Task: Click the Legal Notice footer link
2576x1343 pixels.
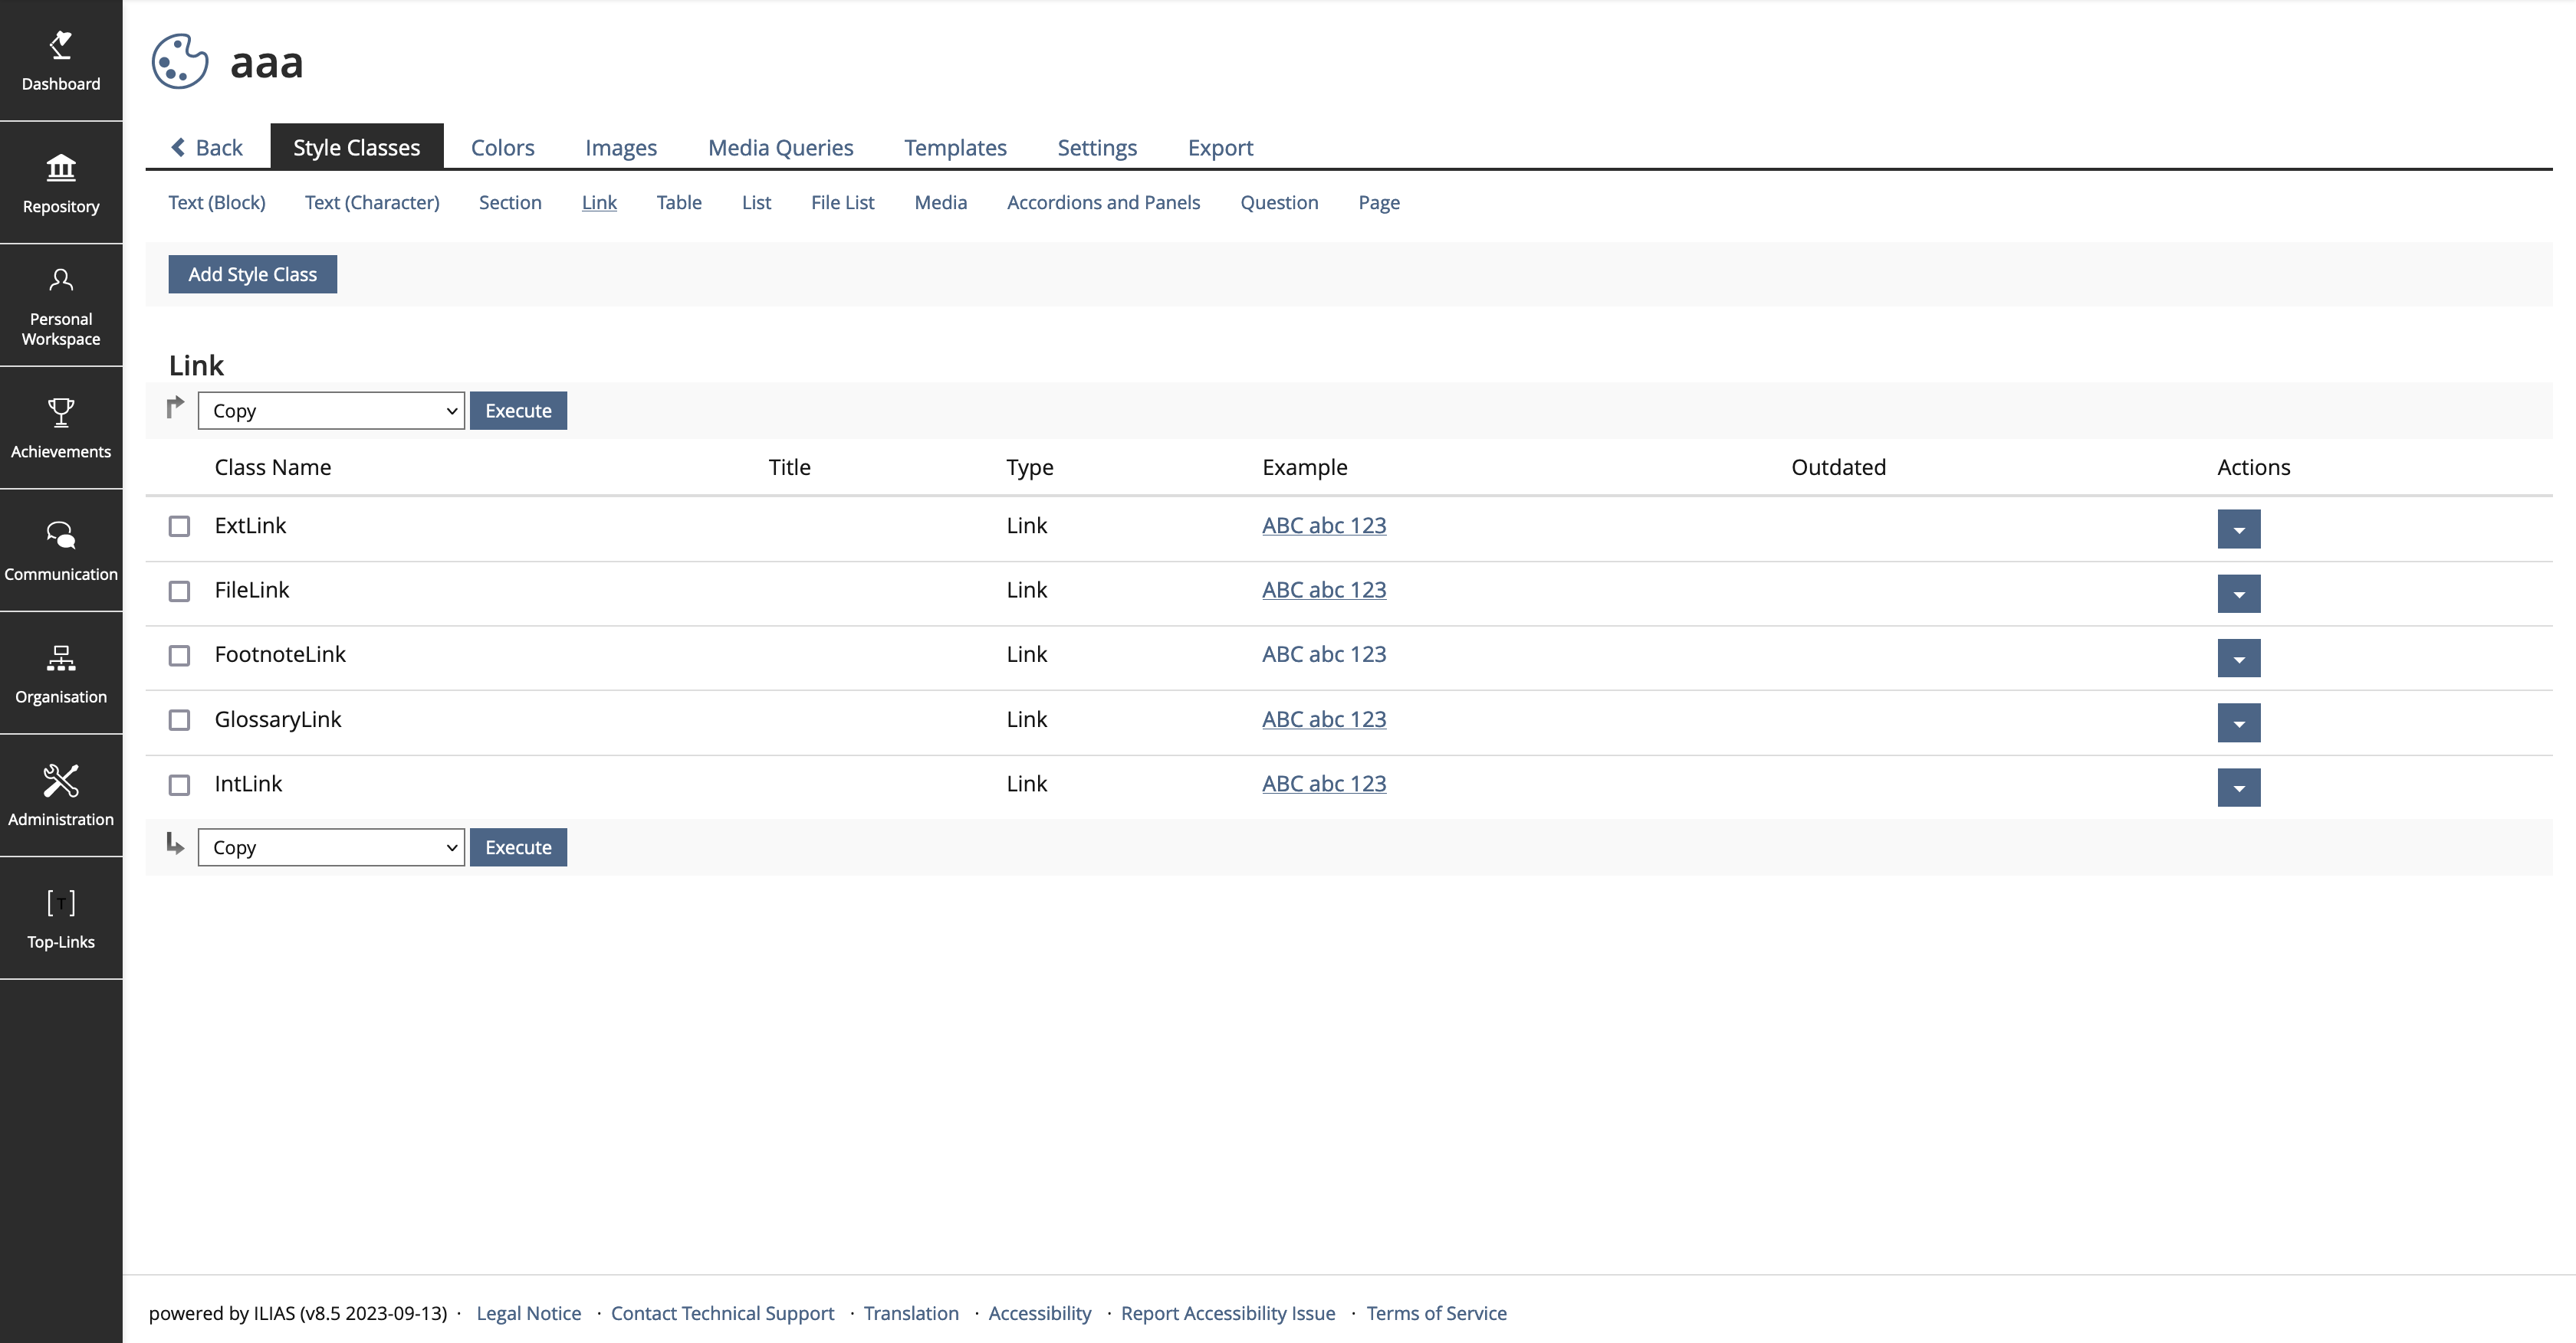Action: [528, 1313]
